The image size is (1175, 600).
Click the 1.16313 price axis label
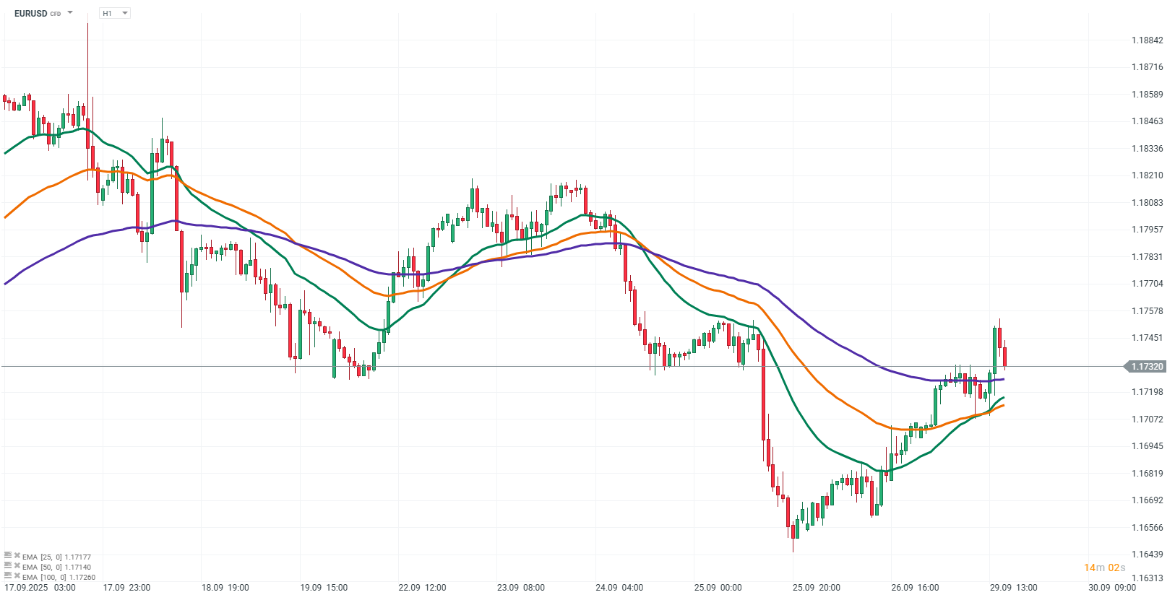[x=1147, y=578]
